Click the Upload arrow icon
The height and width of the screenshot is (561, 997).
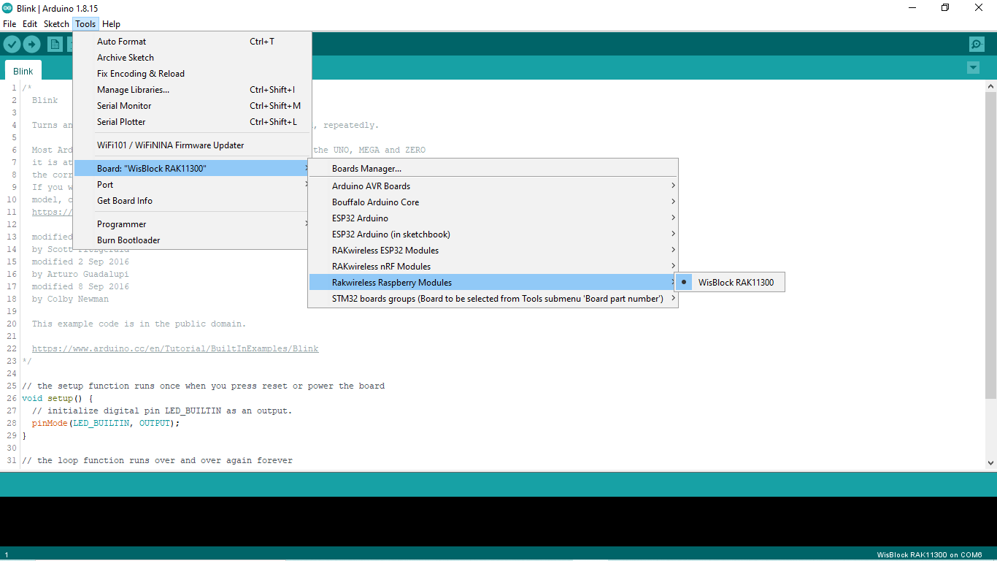coord(31,45)
